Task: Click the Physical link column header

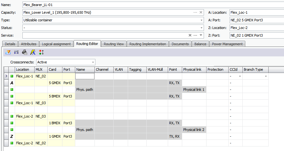Action: [x=194, y=69]
